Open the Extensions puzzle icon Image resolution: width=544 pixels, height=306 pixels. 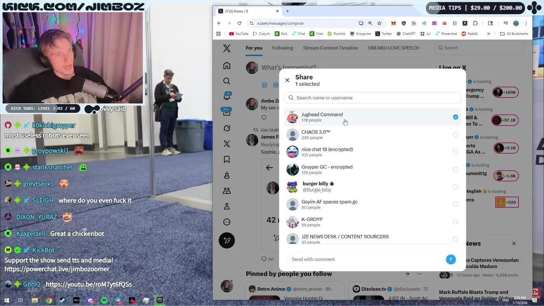(x=475, y=23)
